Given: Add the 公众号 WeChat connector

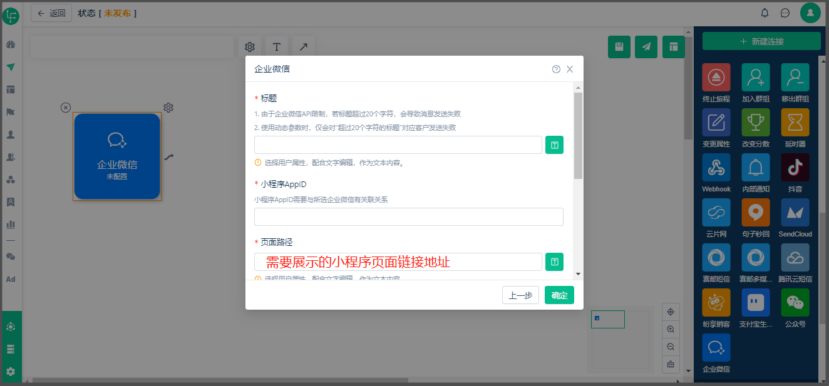Looking at the screenshot, I should tap(795, 303).
